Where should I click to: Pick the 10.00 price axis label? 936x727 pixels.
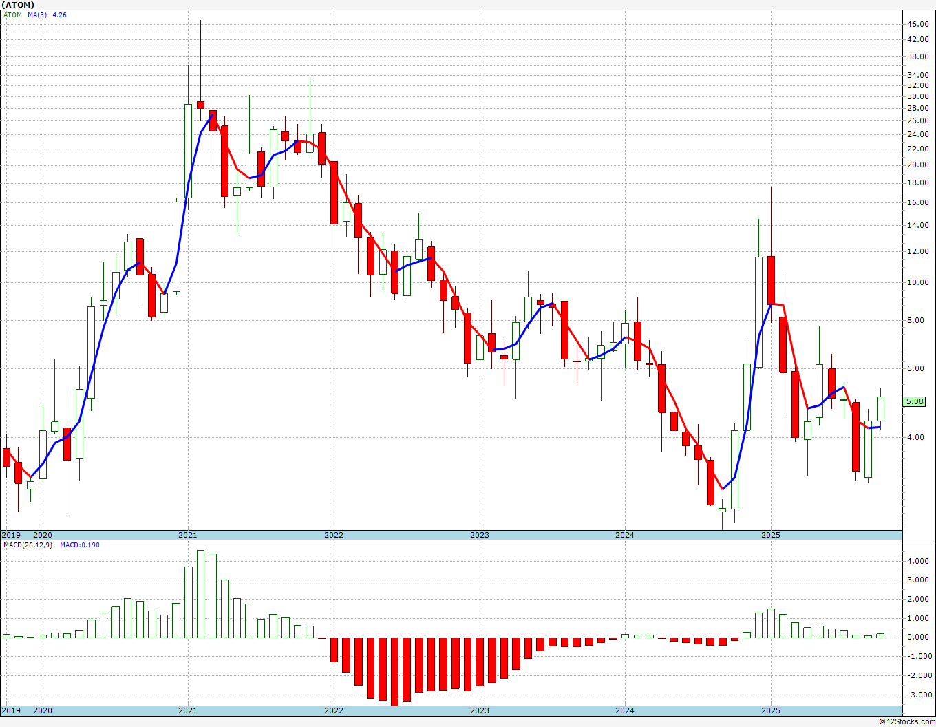pyautogui.click(x=918, y=283)
